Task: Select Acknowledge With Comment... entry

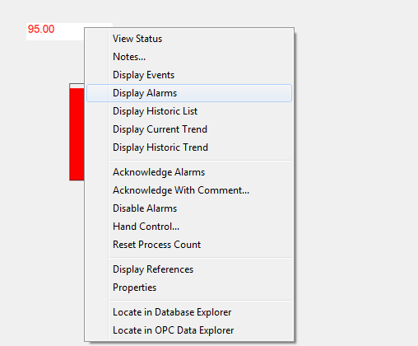Action: pos(189,190)
